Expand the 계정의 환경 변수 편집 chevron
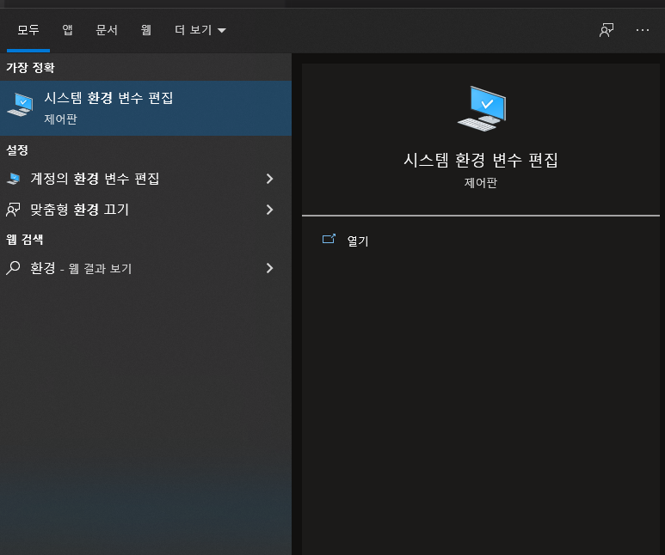 point(269,179)
